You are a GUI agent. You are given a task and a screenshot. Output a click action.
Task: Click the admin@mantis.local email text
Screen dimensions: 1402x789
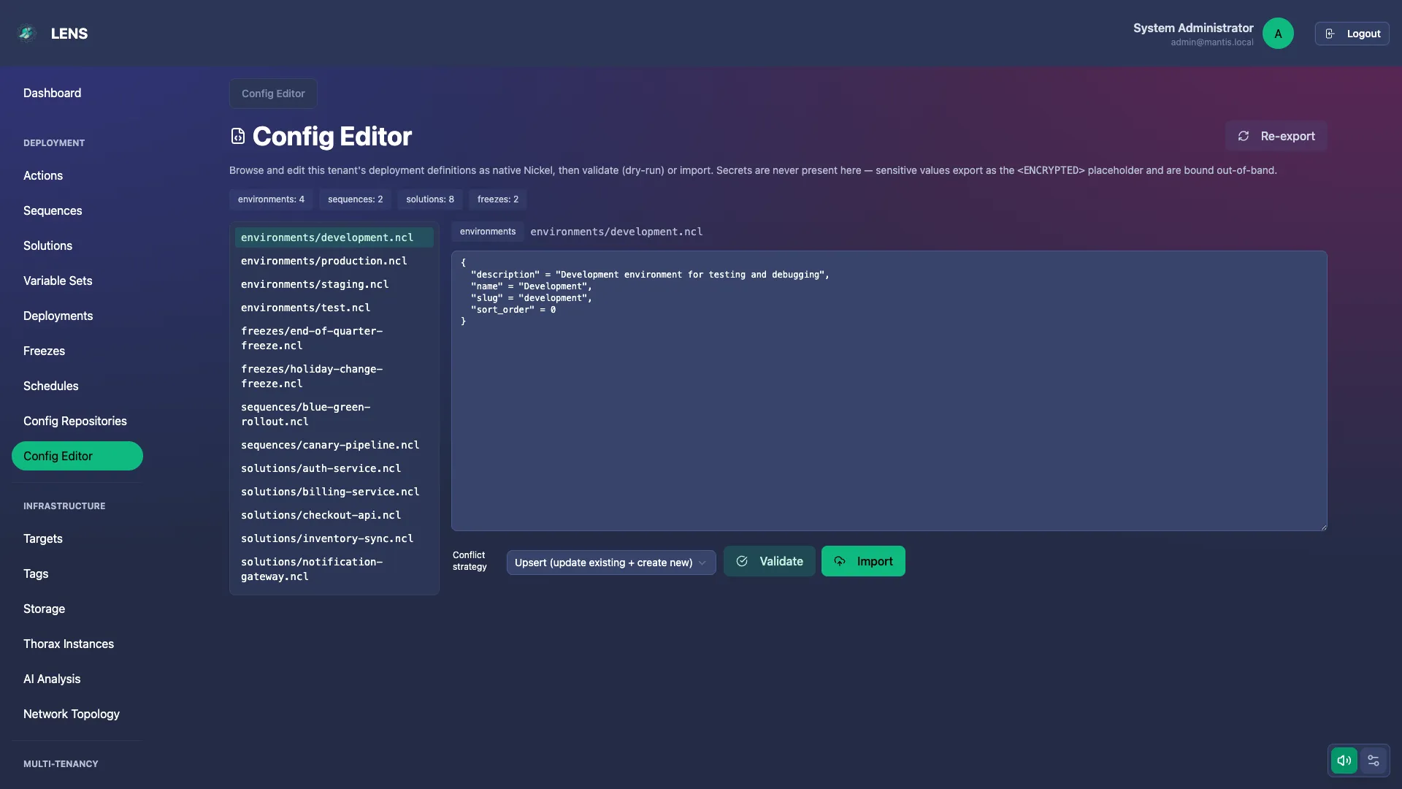1212,42
